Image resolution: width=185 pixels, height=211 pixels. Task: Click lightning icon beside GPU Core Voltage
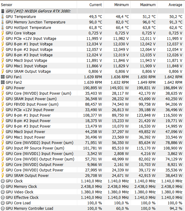coord(2,33)
